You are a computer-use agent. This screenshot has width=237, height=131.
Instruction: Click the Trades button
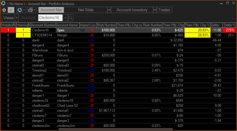pyautogui.click(x=164, y=10)
